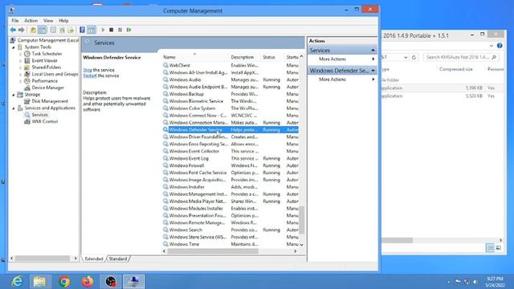
Task: Click the search box in the KMSAuto window
Action: coord(460,57)
